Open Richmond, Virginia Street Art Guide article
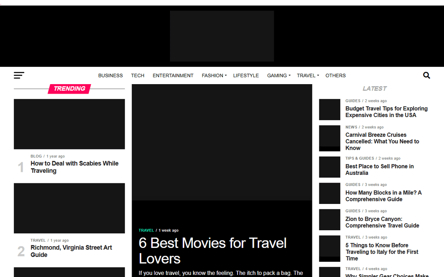Viewport: 444px width, 277px height. (x=72, y=251)
